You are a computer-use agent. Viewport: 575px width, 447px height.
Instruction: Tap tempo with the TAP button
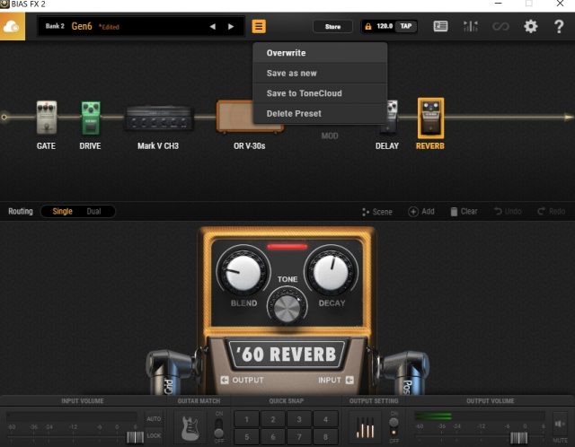(x=405, y=26)
